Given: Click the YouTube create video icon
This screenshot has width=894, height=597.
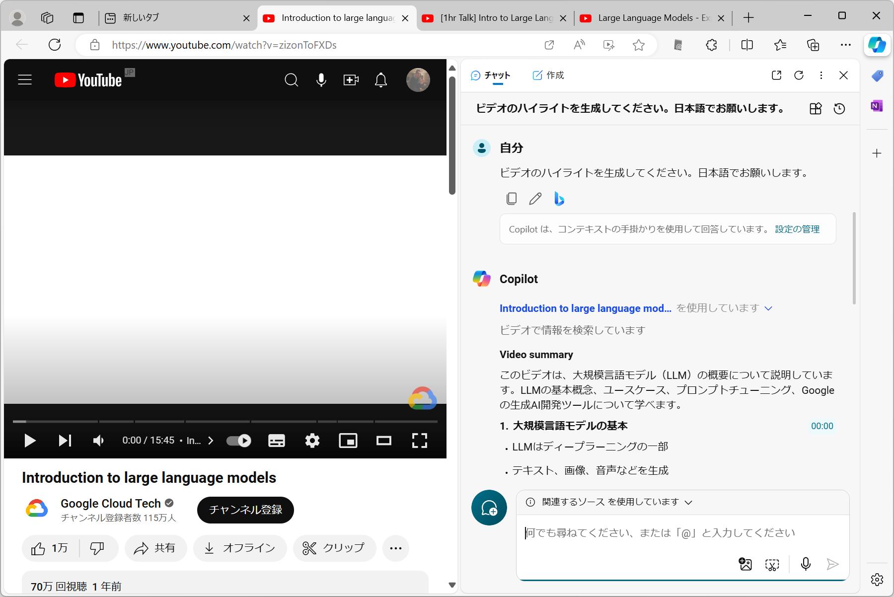Looking at the screenshot, I should (351, 80).
